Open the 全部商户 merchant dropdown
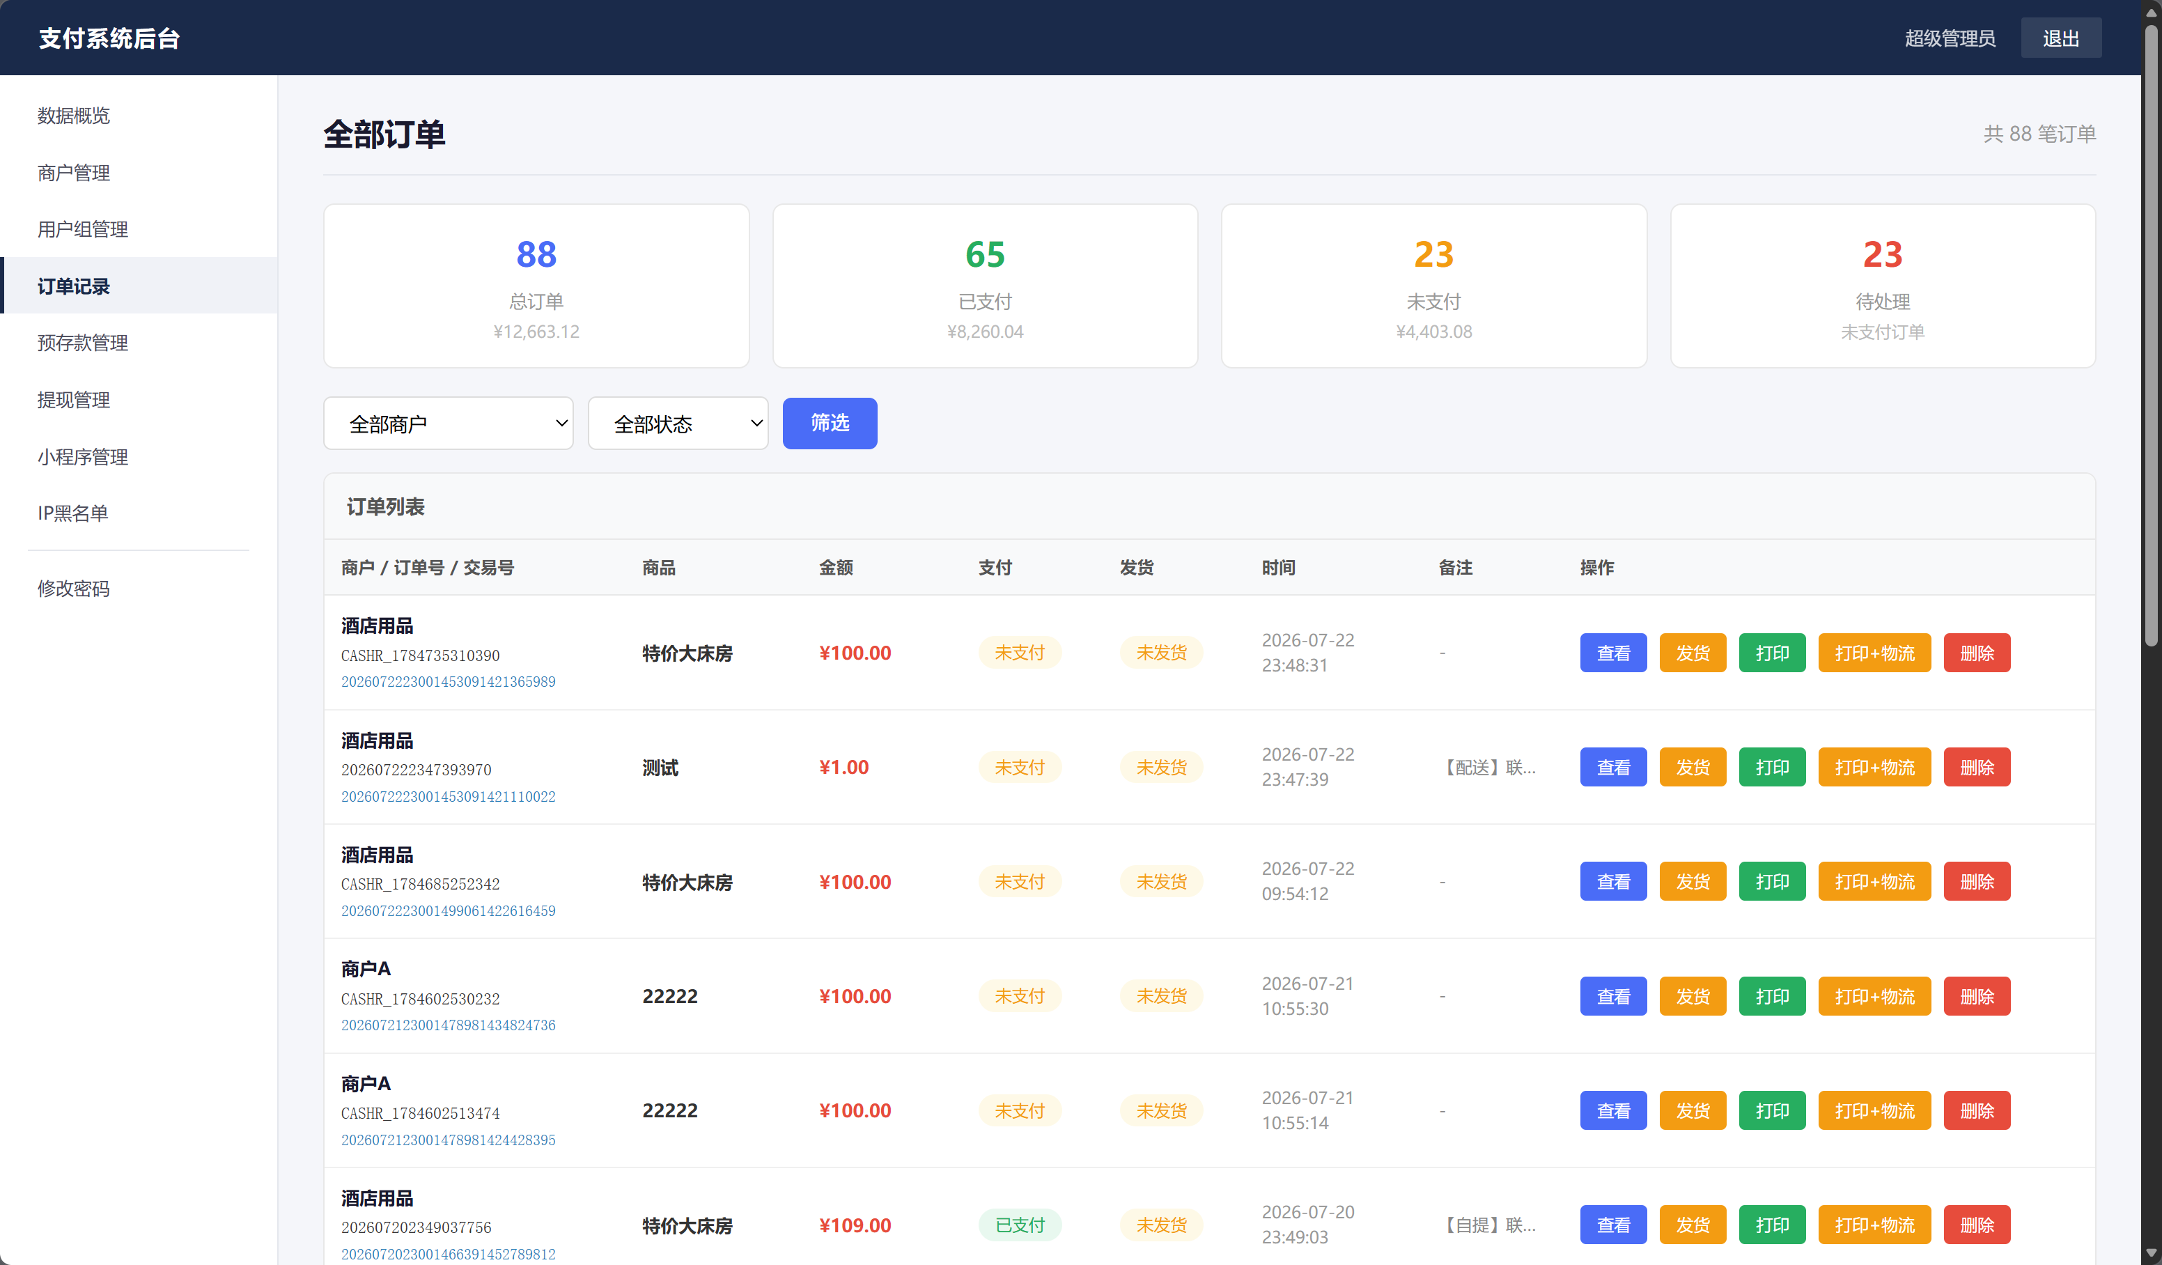Viewport: 2162px width, 1265px height. coord(448,423)
